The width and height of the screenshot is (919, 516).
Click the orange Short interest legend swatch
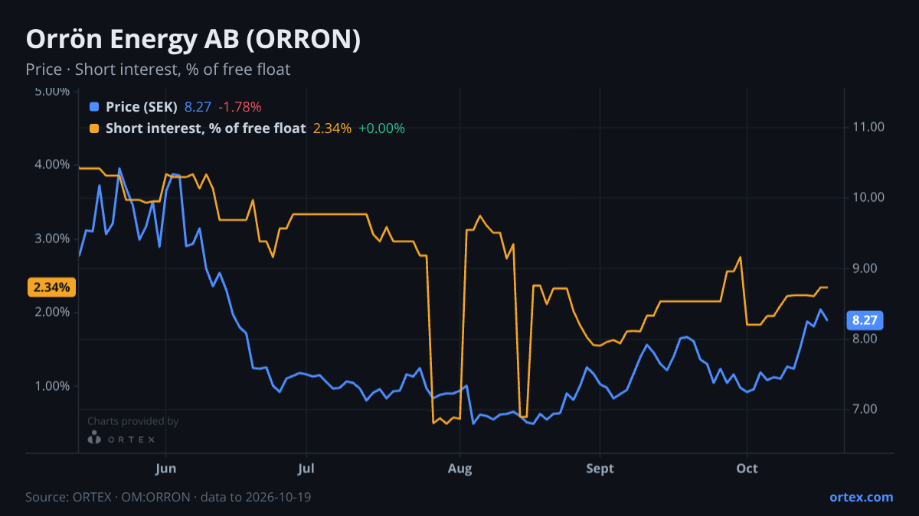tap(94, 128)
